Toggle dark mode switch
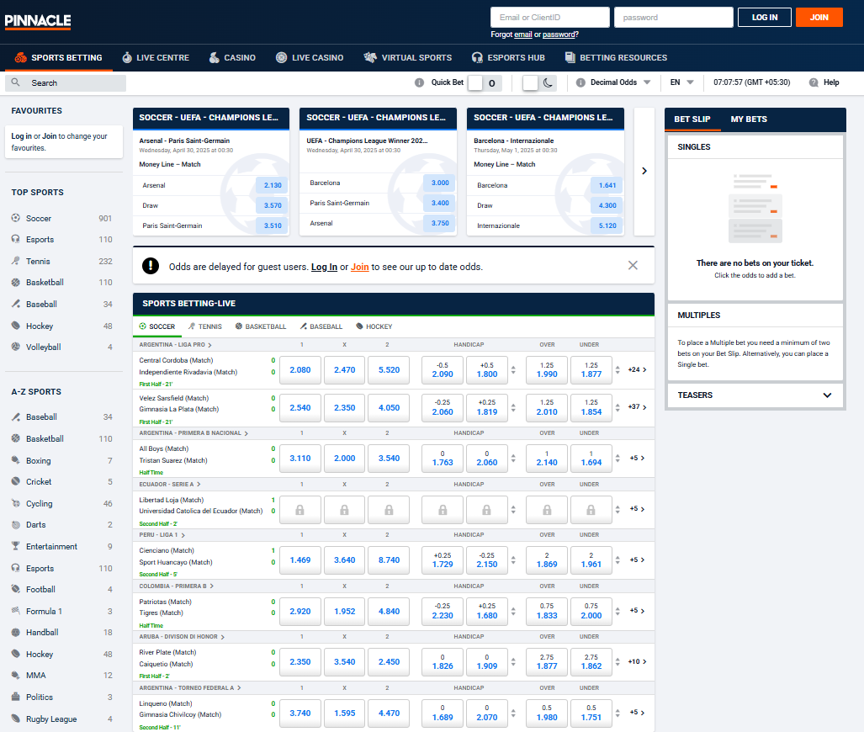 coord(539,82)
